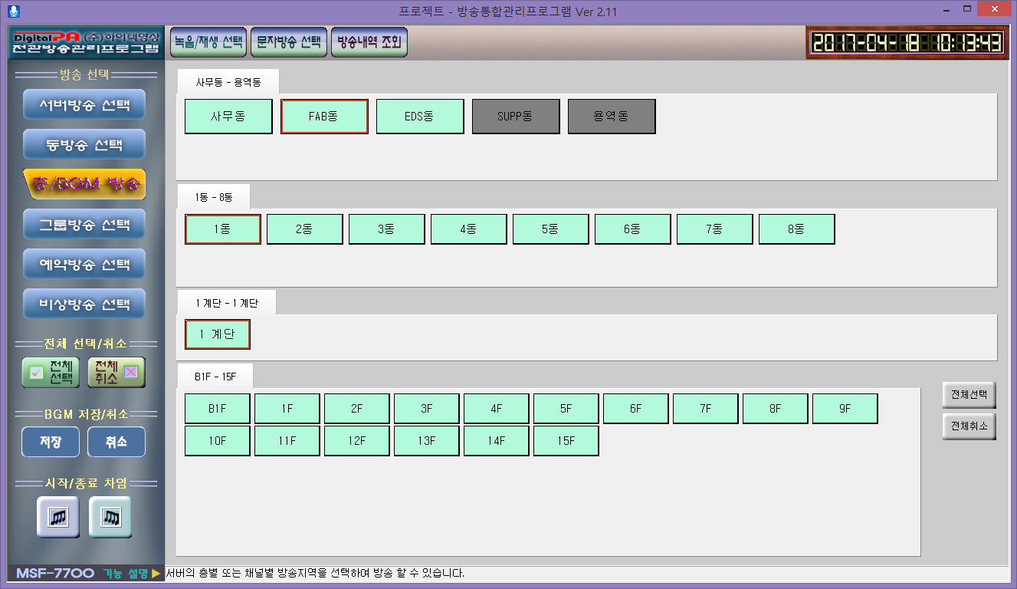Select the 1동 - 8동 tab
Viewport: 1017px width, 589px height.
[215, 196]
